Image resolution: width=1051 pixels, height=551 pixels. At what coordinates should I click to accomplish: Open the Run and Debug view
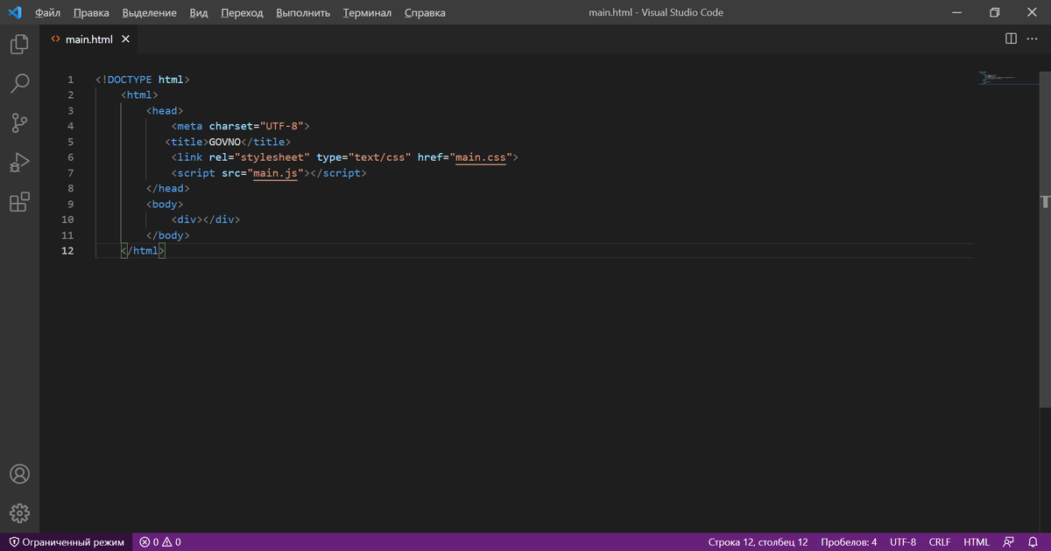(x=19, y=163)
